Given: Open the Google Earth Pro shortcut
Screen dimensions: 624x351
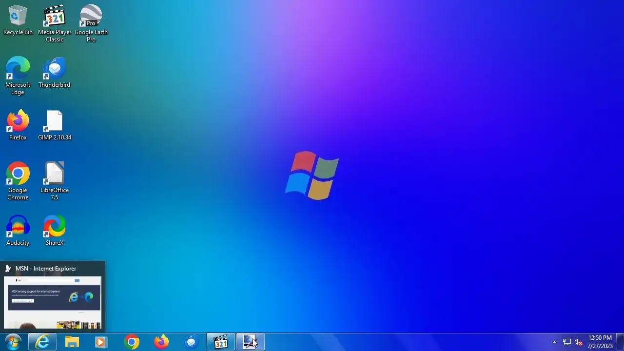Looking at the screenshot, I should click(91, 23).
